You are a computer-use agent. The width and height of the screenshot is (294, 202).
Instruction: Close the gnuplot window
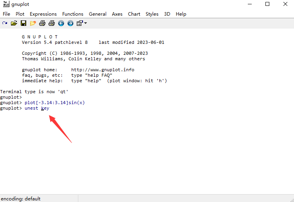[285, 4]
